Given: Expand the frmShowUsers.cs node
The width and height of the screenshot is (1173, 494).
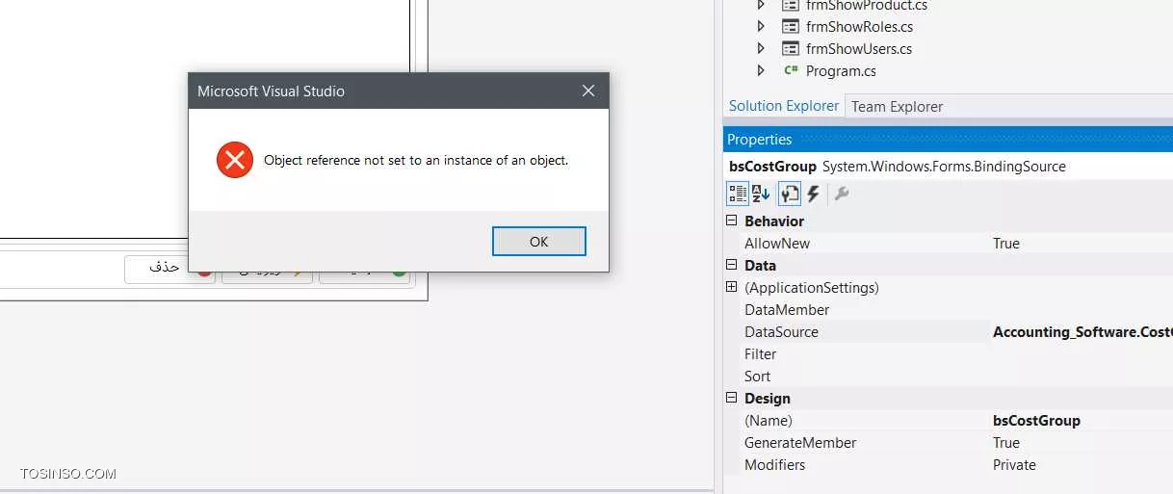Looking at the screenshot, I should [761, 49].
